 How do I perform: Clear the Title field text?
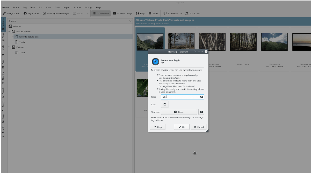pyautogui.click(x=201, y=97)
